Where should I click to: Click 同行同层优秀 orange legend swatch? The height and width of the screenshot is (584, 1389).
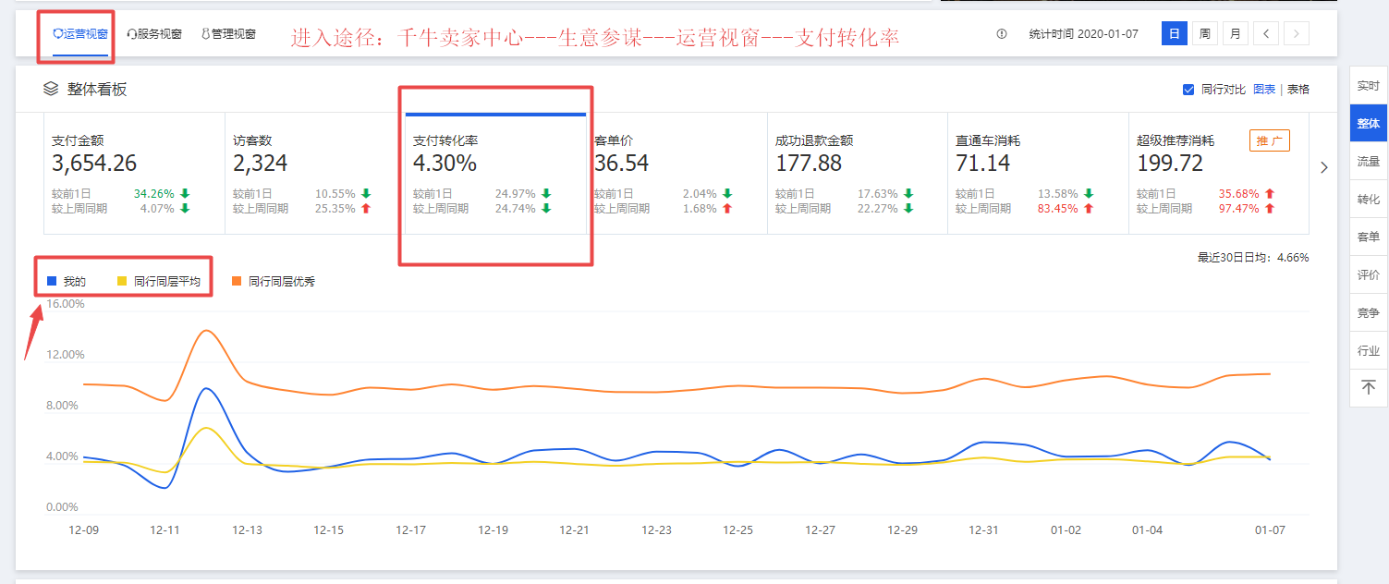[237, 281]
